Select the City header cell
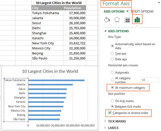 47,8
